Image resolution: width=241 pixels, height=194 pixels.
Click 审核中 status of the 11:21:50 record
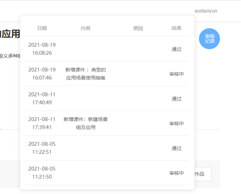click(x=177, y=173)
